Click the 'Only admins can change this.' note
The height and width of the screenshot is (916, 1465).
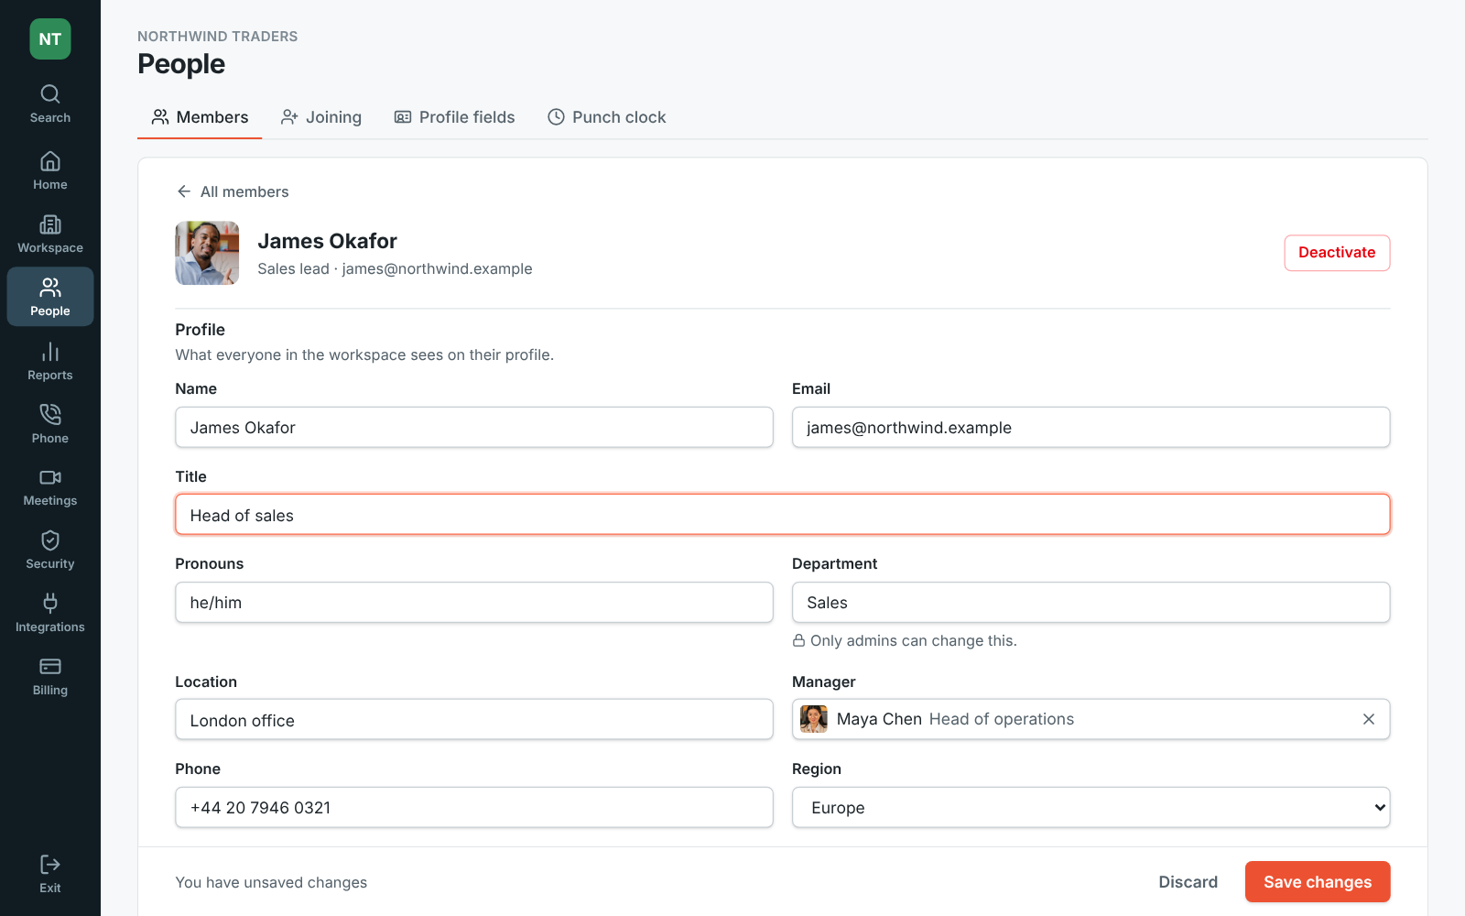[905, 641]
